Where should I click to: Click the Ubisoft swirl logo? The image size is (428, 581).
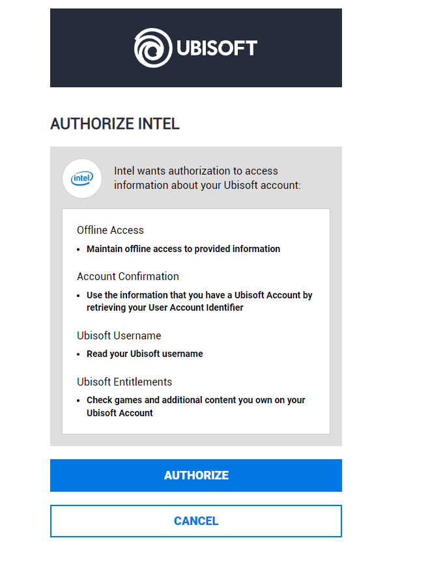pos(151,47)
